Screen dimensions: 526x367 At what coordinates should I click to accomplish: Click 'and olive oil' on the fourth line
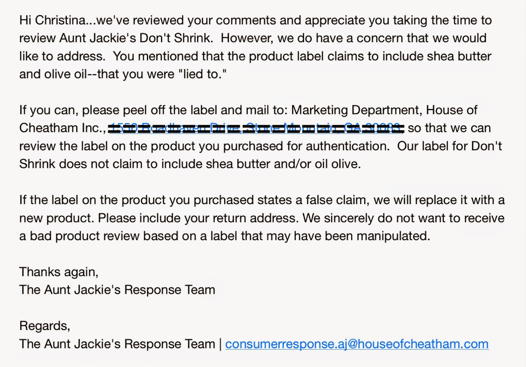tap(53, 74)
